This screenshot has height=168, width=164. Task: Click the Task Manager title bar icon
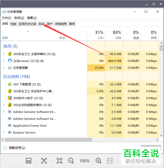pyautogui.click(x=4, y=12)
